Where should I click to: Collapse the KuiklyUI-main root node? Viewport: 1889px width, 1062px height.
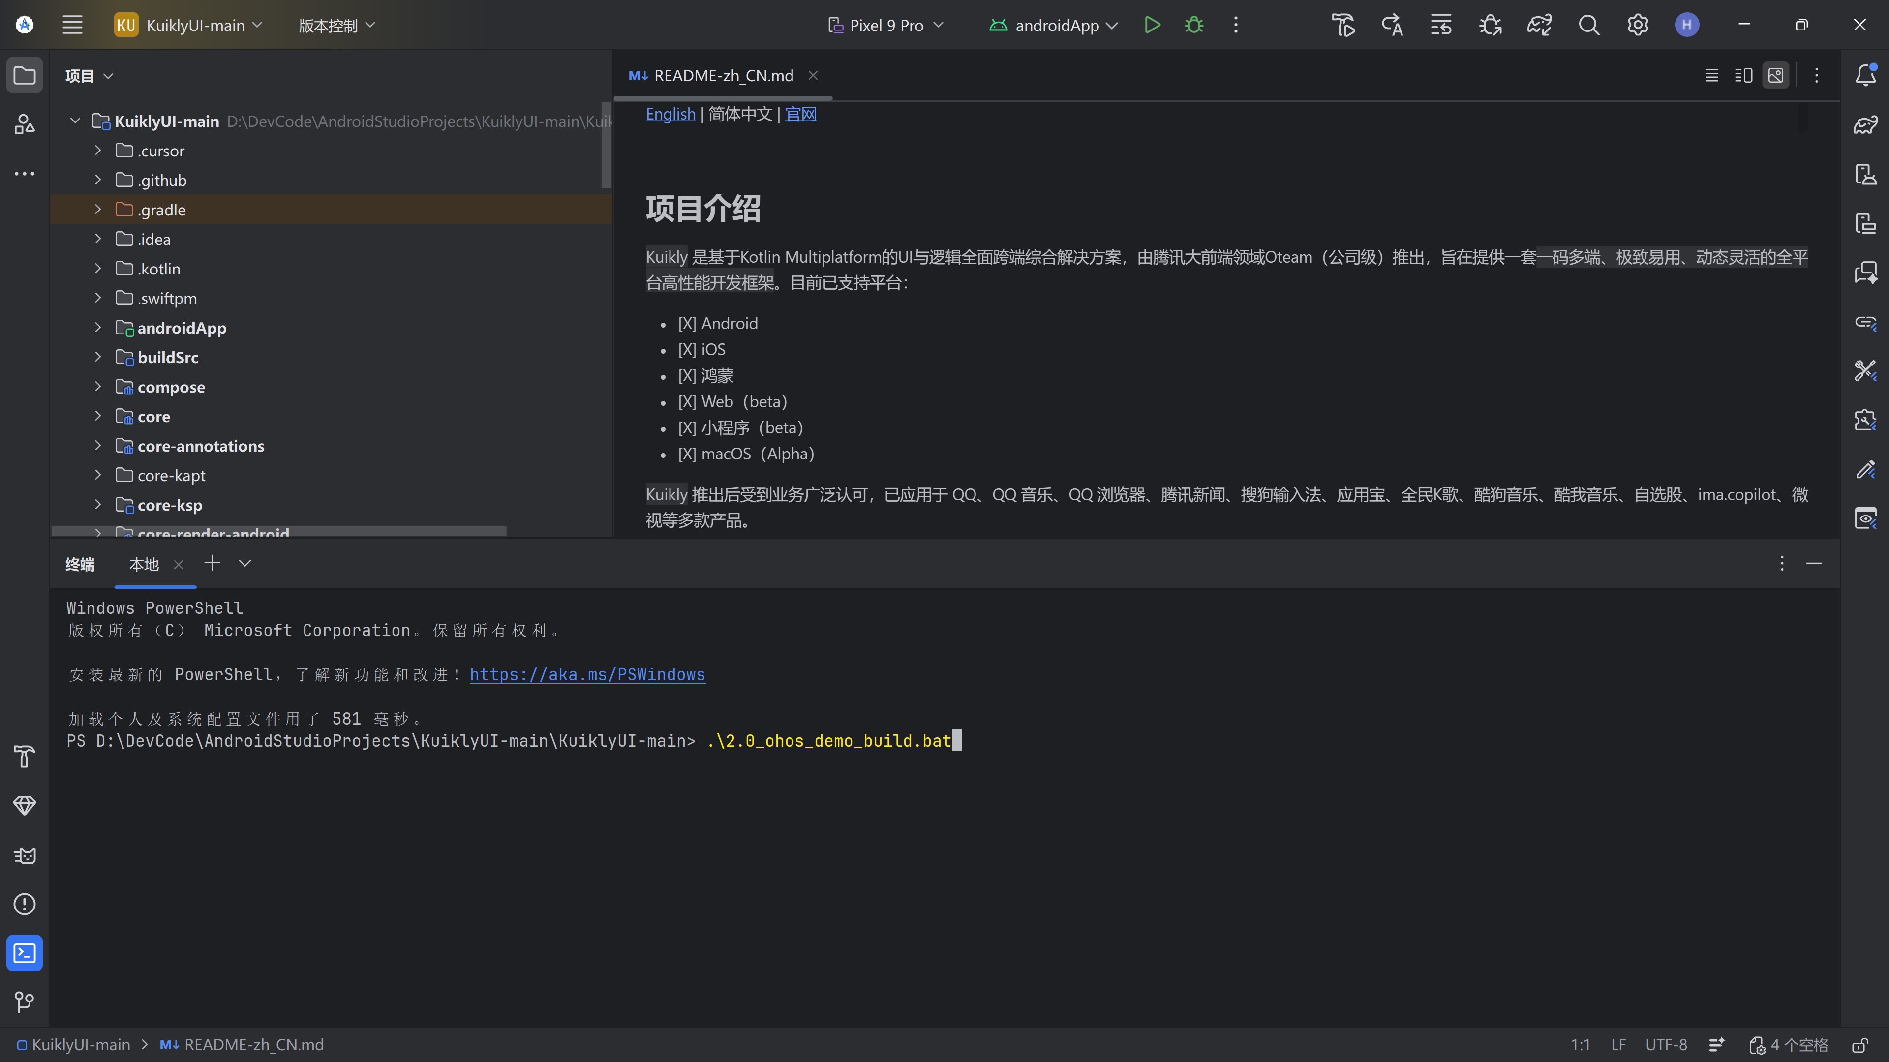tap(75, 121)
